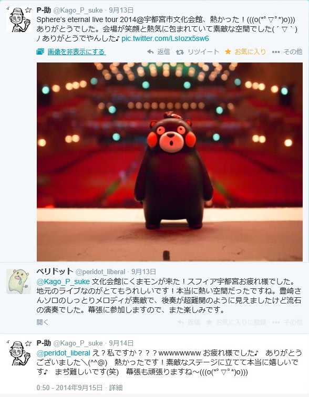The width and height of the screenshot is (309, 397).
Task: Hide the image via 画像を非表示にする
Action: pos(77,52)
